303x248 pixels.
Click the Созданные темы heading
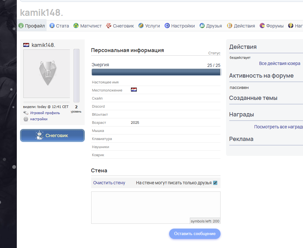(x=253, y=98)
